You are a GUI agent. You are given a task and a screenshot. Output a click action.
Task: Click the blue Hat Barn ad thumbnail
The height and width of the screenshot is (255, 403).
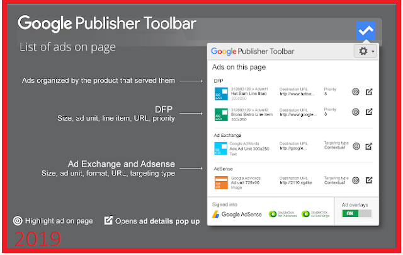pos(221,93)
